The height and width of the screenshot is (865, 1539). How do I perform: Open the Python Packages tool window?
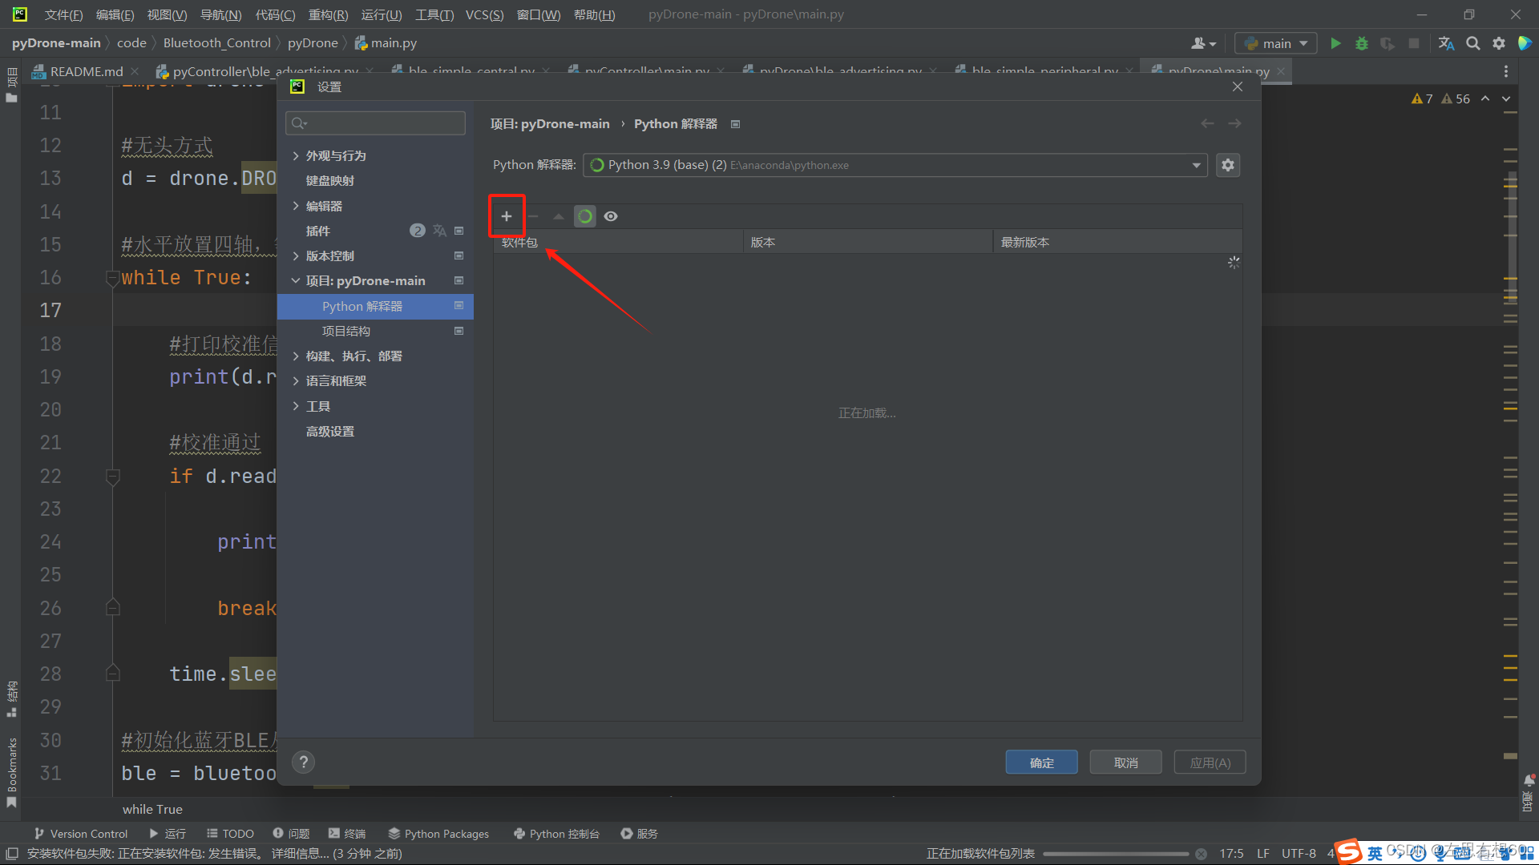[x=438, y=834]
